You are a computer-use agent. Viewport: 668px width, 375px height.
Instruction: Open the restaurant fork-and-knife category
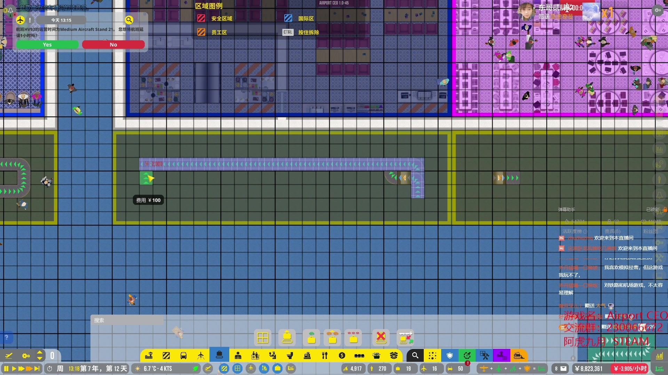(325, 355)
